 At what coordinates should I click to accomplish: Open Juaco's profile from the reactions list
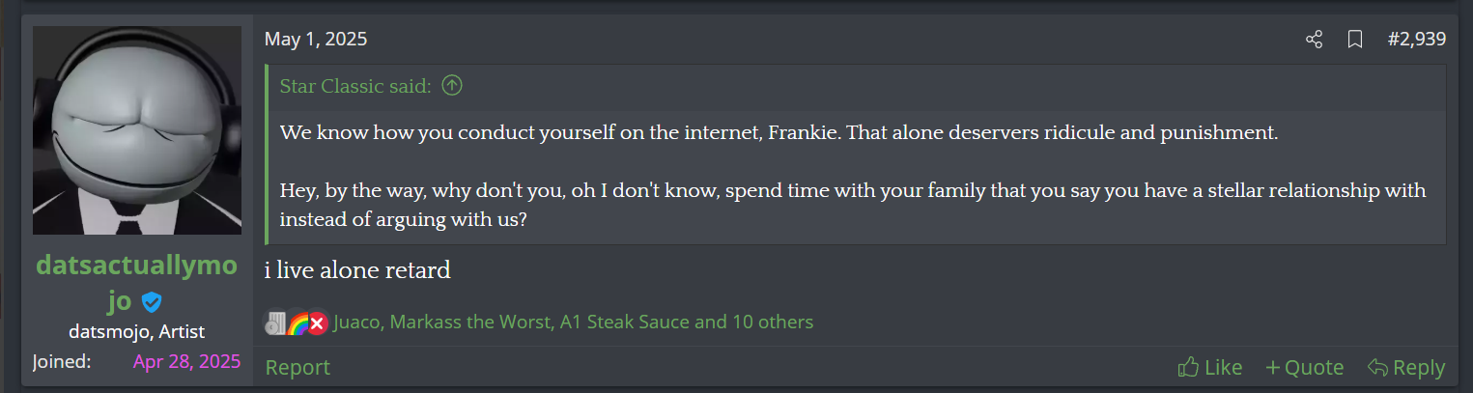358,322
